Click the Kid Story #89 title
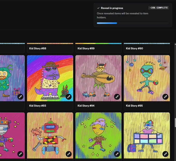Screen dimensions: 176x161 [x=86, y=48]
